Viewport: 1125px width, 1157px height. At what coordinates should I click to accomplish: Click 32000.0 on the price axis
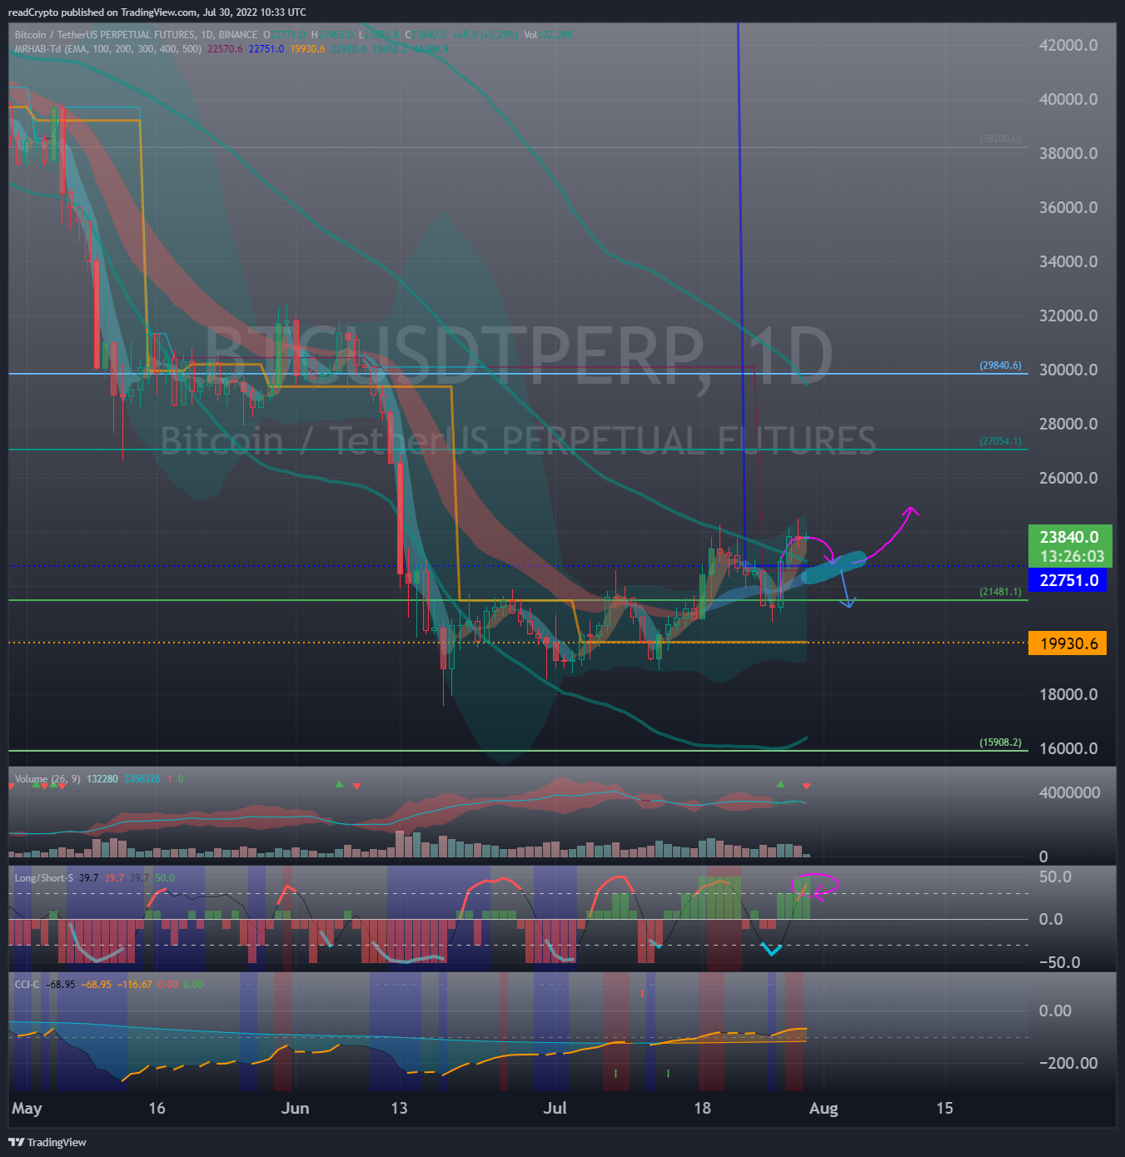click(1068, 315)
